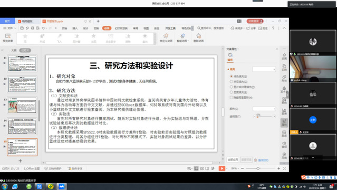Start slideshow with the orange play button
The width and height of the screenshot is (337, 190).
pos(222,168)
